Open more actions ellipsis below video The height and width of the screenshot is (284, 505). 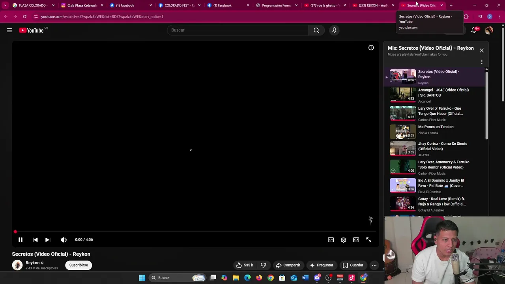[x=374, y=265]
